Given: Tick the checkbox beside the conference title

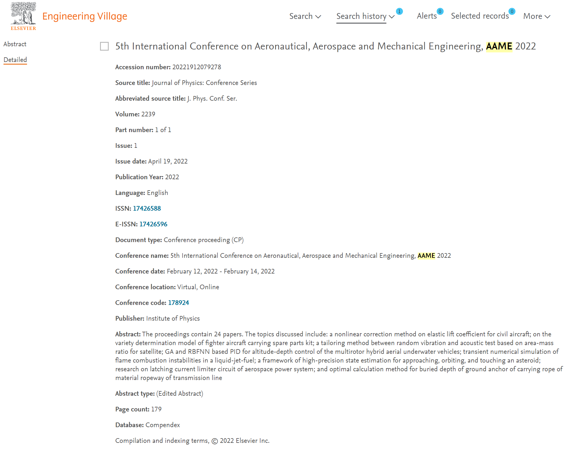Looking at the screenshot, I should pyautogui.click(x=104, y=46).
